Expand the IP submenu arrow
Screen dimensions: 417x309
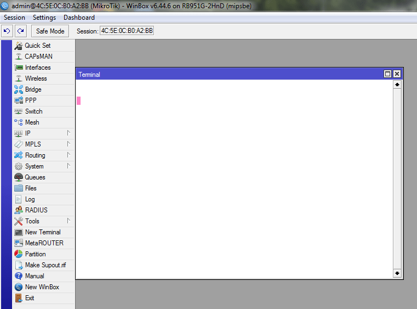68,133
